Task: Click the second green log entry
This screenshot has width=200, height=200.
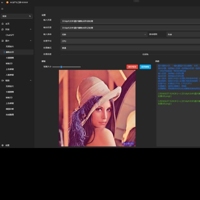Action: point(179,102)
